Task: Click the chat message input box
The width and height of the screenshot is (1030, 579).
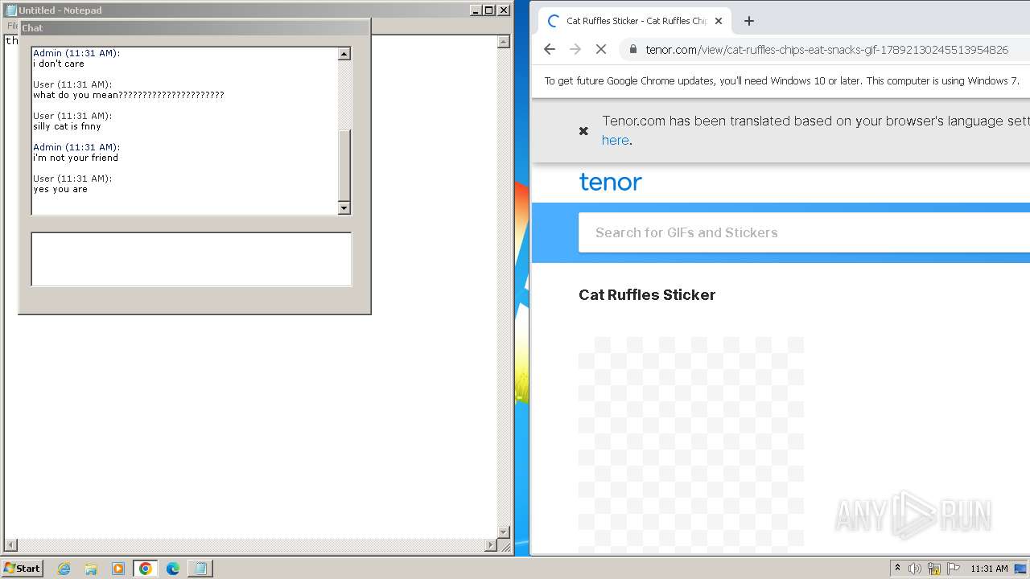Action: [x=192, y=259]
